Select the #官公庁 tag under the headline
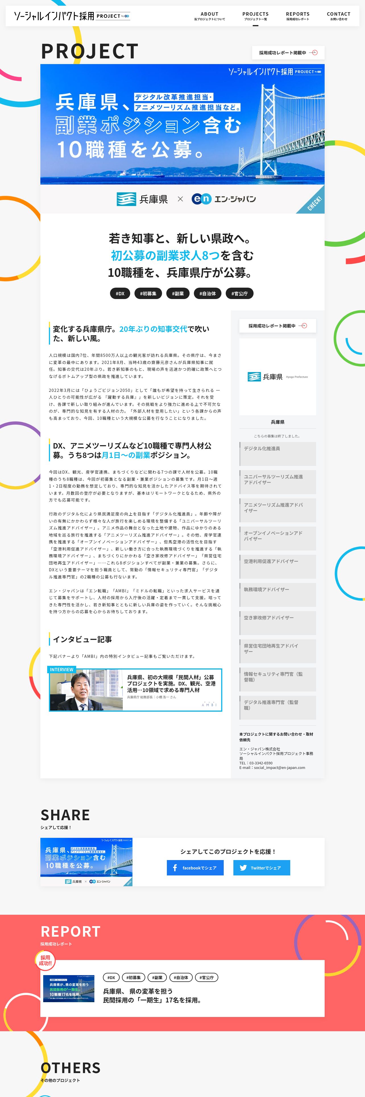This screenshot has width=365, height=1097. click(239, 293)
